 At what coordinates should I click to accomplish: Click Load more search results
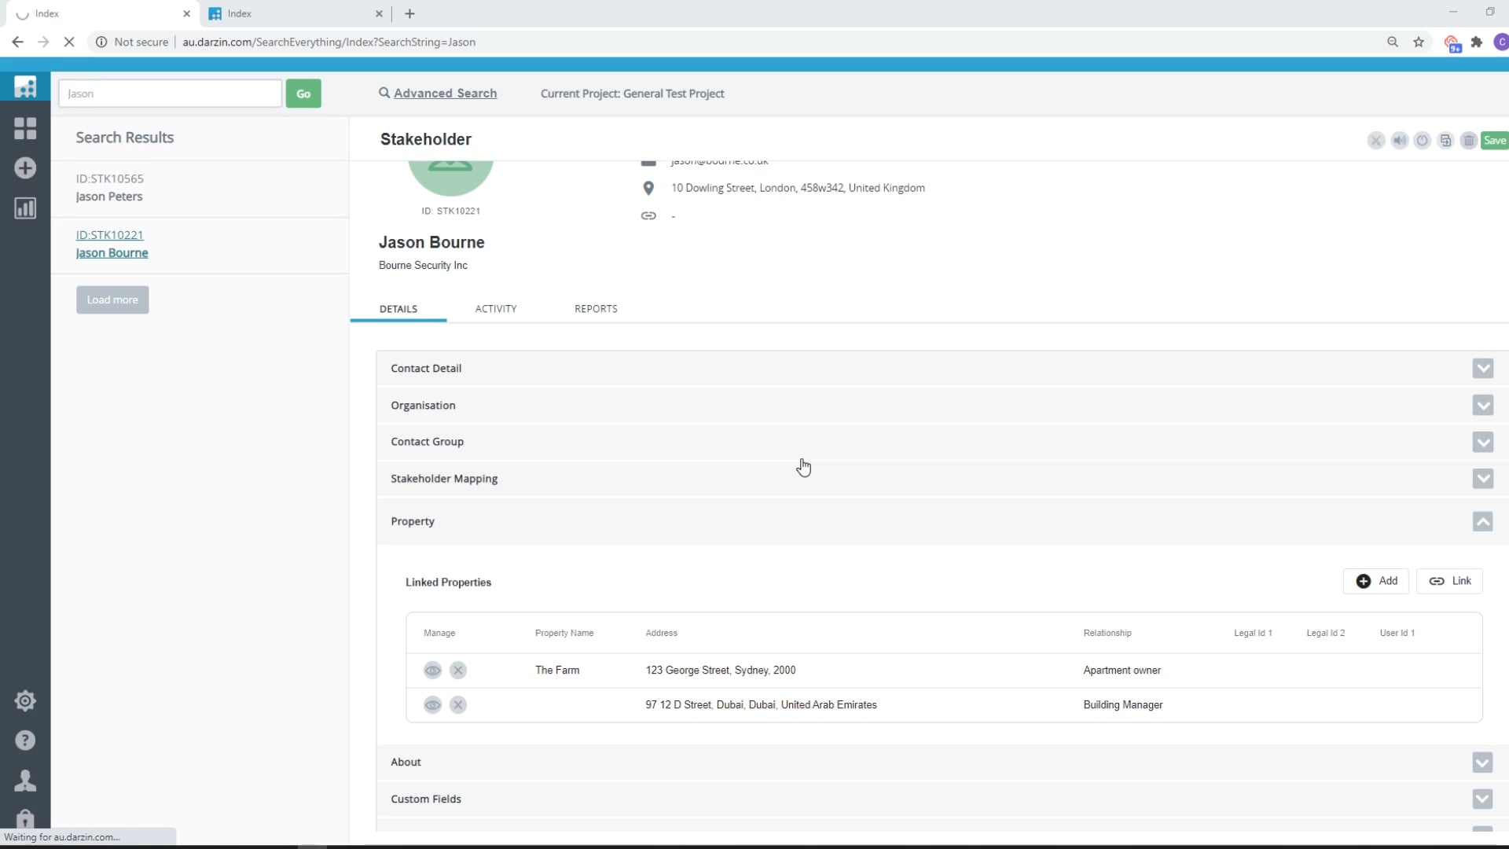click(112, 300)
